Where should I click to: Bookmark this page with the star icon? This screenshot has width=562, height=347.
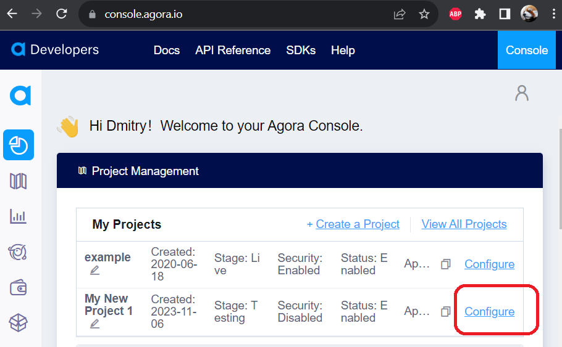tap(424, 14)
